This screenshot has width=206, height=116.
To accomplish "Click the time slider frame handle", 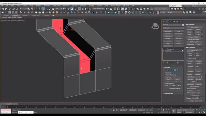I will 9,104.
